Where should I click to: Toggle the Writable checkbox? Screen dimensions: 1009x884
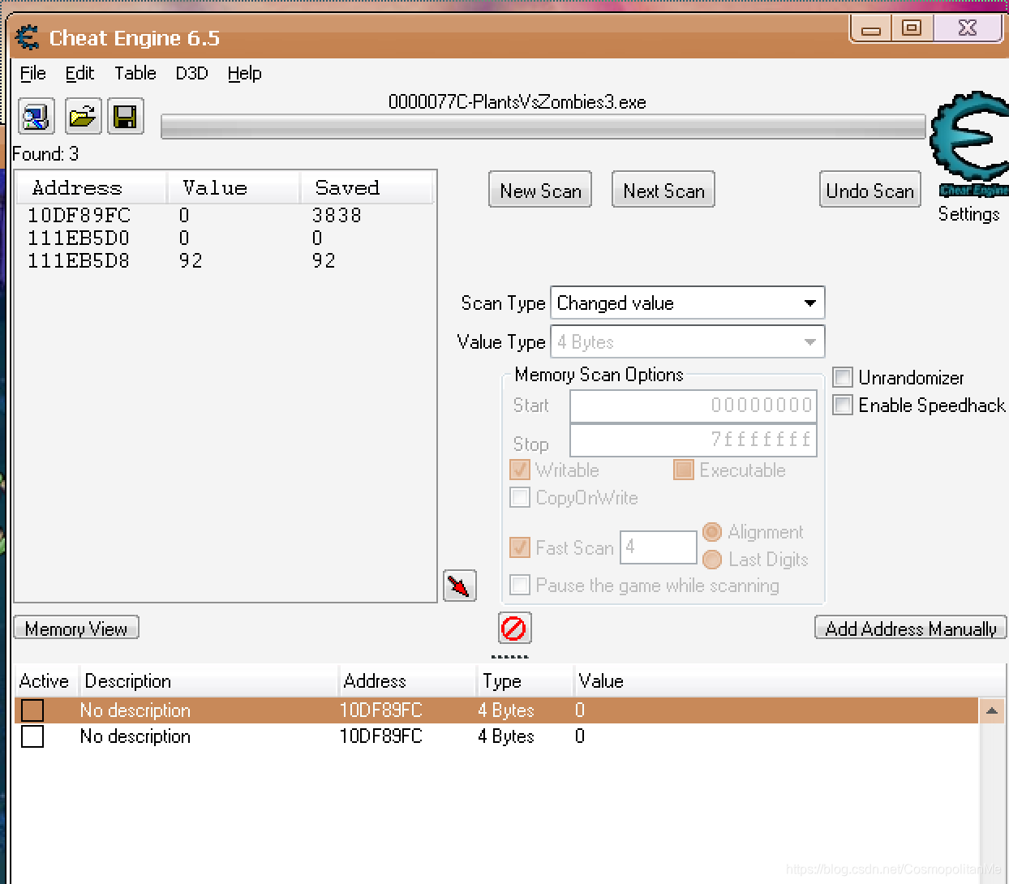[520, 470]
